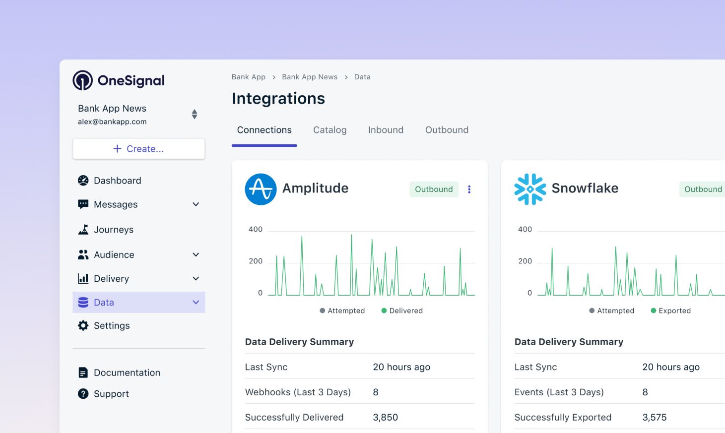Click the Events (Last 3 Days) label
Screen dimensions: 725x433
pos(559,392)
